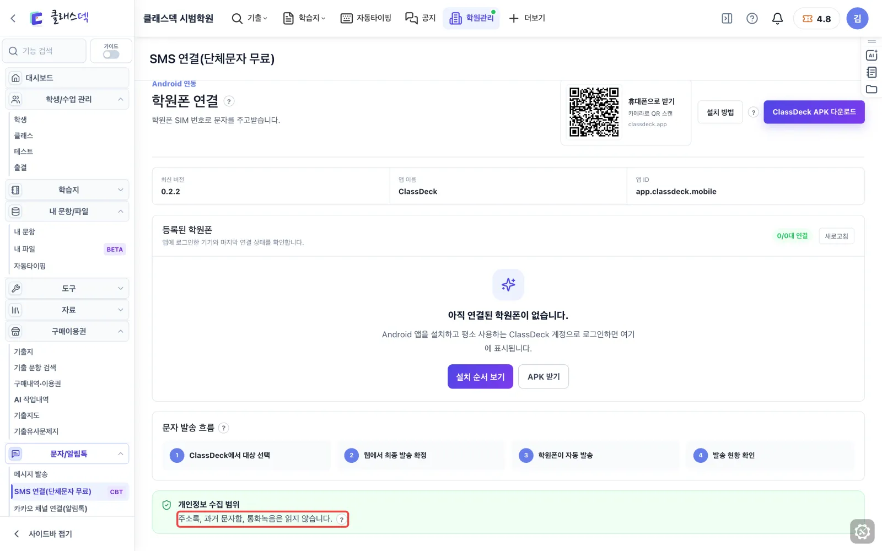The image size is (882, 551).
Task: Collapse the 문자/알림톡 section
Action: click(x=67, y=453)
